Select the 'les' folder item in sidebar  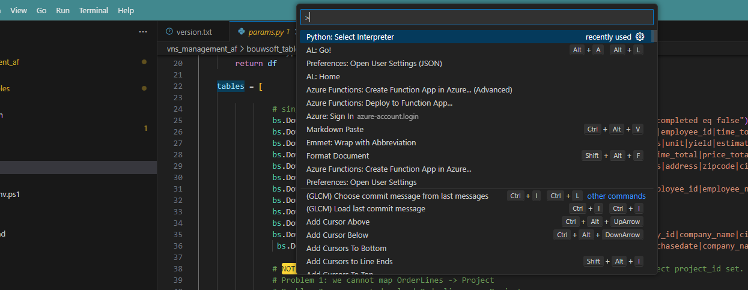pos(5,88)
